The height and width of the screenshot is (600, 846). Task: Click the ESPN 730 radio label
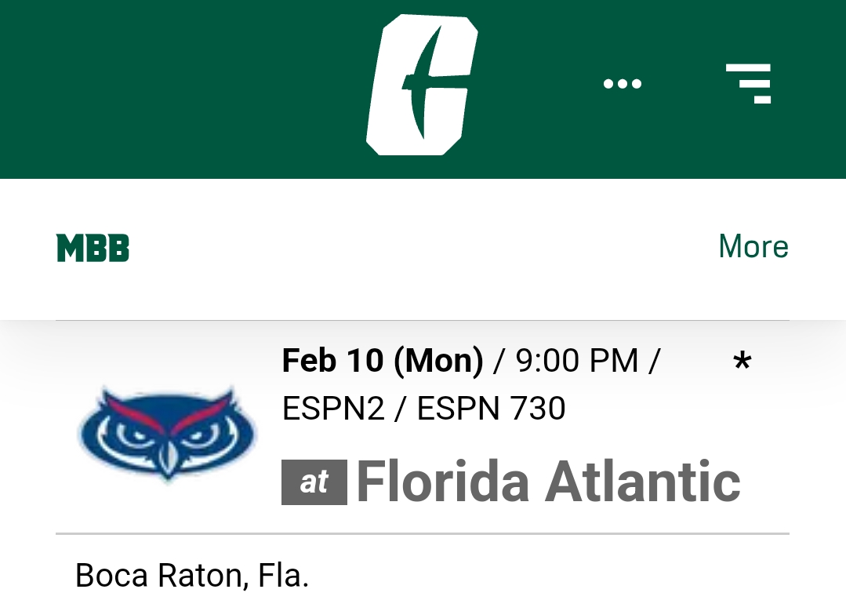(491, 408)
